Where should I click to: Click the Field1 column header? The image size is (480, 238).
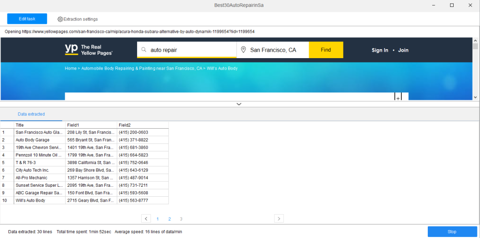pyautogui.click(x=91, y=125)
